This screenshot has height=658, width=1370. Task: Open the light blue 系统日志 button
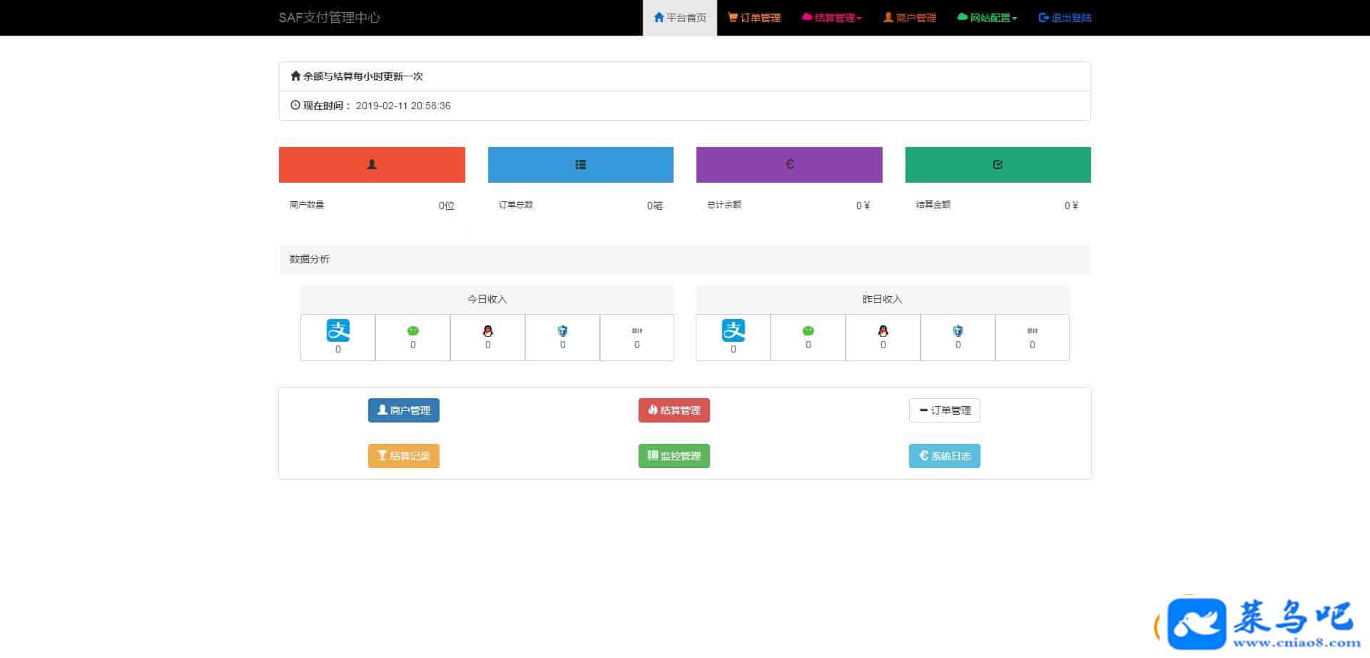pos(944,456)
